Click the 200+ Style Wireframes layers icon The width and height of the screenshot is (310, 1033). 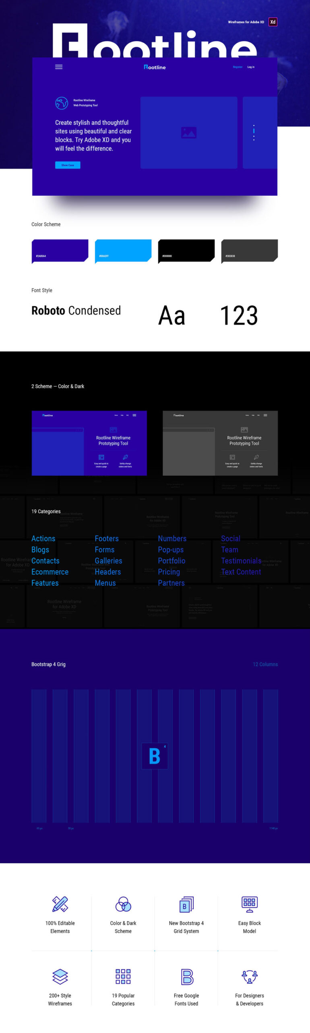pyautogui.click(x=60, y=977)
